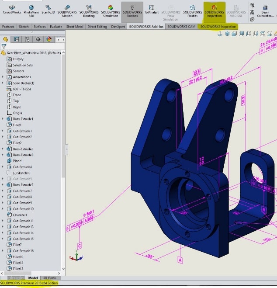Open the DimXpertManager tab icon
Image resolution: width=277 pixels, height=288 pixels.
38,39
